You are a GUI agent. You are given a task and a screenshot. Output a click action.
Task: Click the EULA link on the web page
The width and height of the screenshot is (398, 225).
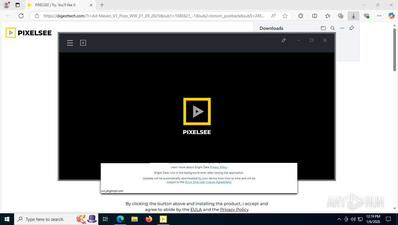tap(196, 209)
